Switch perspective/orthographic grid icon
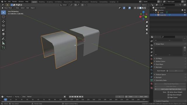Image resolution: width=187 pixels, height=105 pixels. point(147,33)
